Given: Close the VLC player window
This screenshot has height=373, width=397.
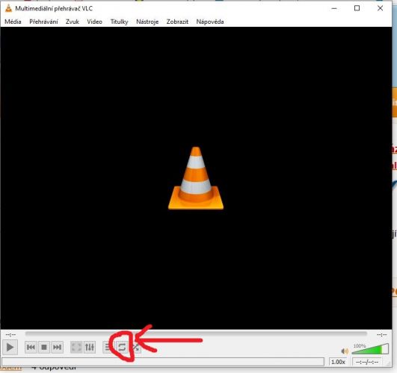Looking at the screenshot, I should [380, 8].
